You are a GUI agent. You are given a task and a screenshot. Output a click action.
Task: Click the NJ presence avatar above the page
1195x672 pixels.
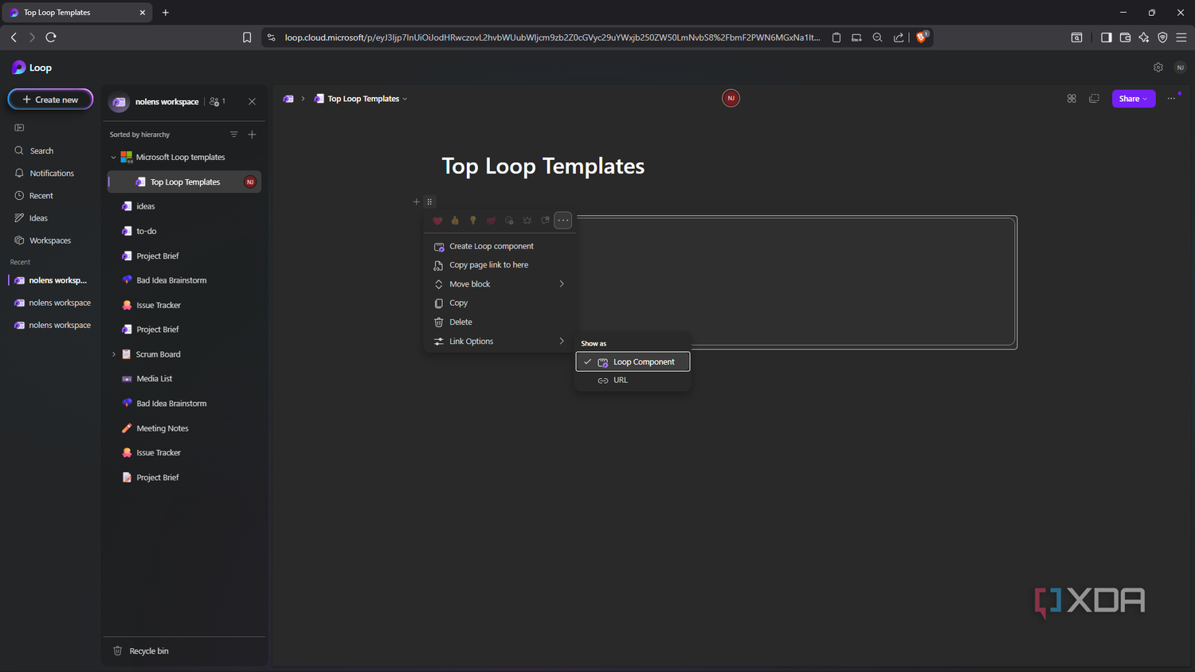(731, 98)
